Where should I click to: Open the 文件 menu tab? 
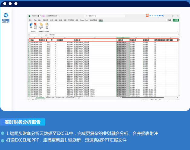pos(30,20)
